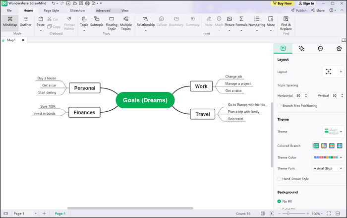Click the Buy Now button
Screen dimensions: 347x218
click(282, 3)
